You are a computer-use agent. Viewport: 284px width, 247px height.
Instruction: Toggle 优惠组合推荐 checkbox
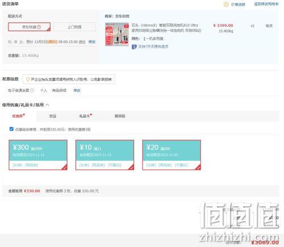pos(11,129)
